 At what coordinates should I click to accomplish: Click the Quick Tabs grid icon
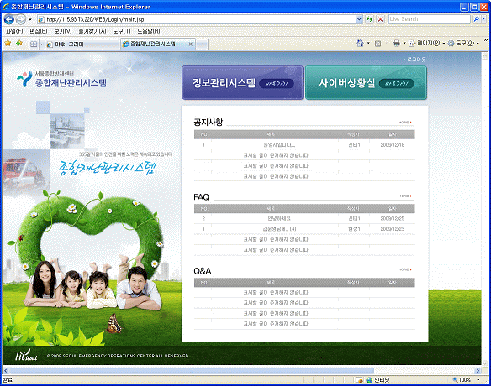coord(34,44)
